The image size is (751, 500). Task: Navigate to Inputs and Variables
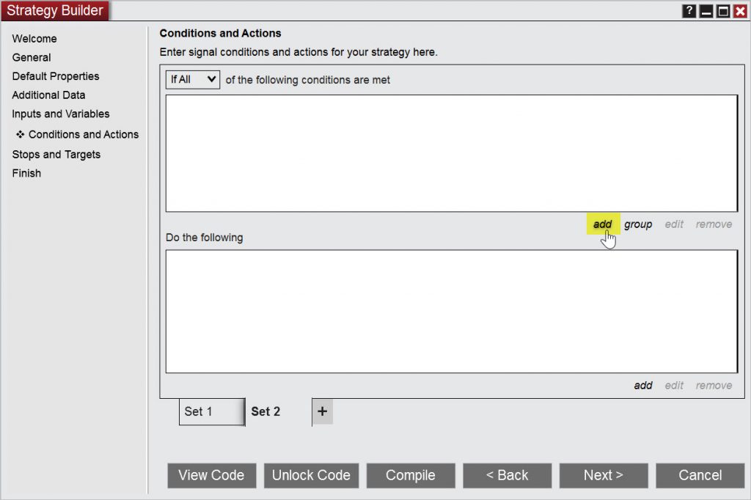click(x=61, y=114)
